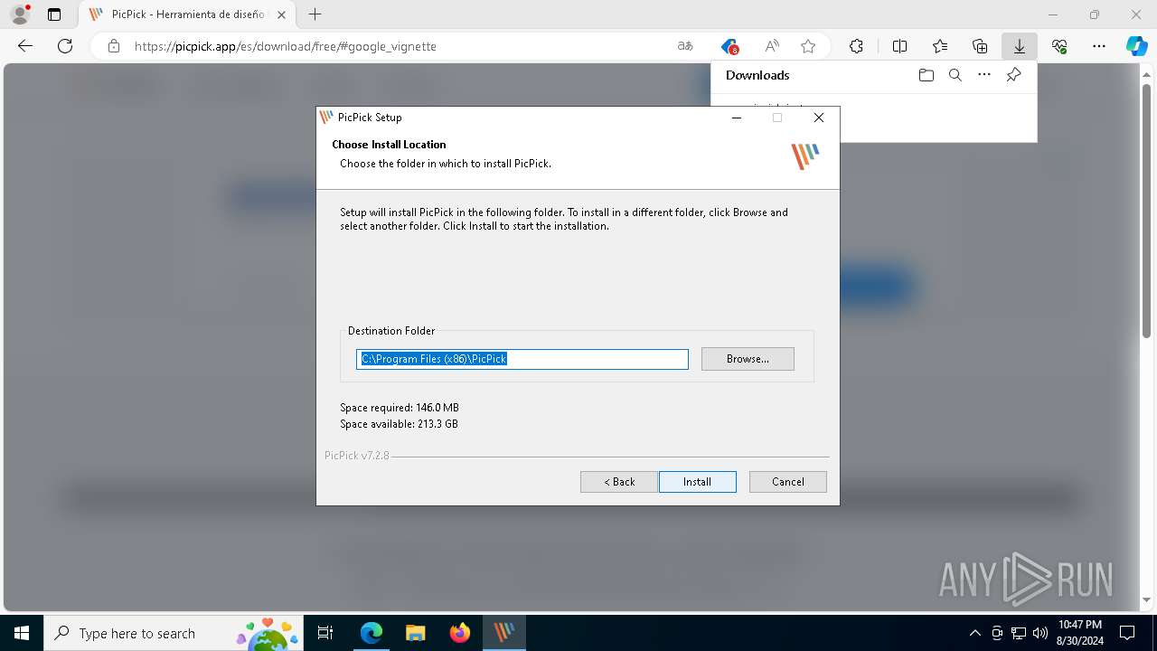This screenshot has height=651, width=1157.
Task: Open the Collections icon
Action: [980, 46]
